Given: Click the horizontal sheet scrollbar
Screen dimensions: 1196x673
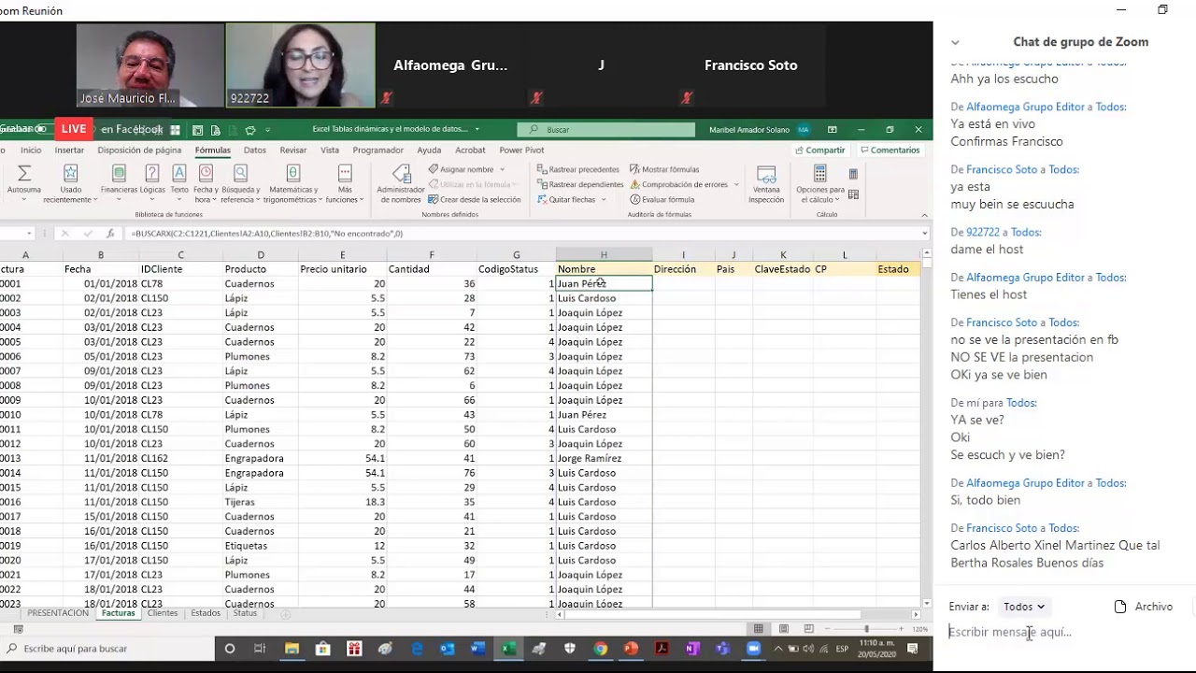Looking at the screenshot, I should tap(712, 614).
